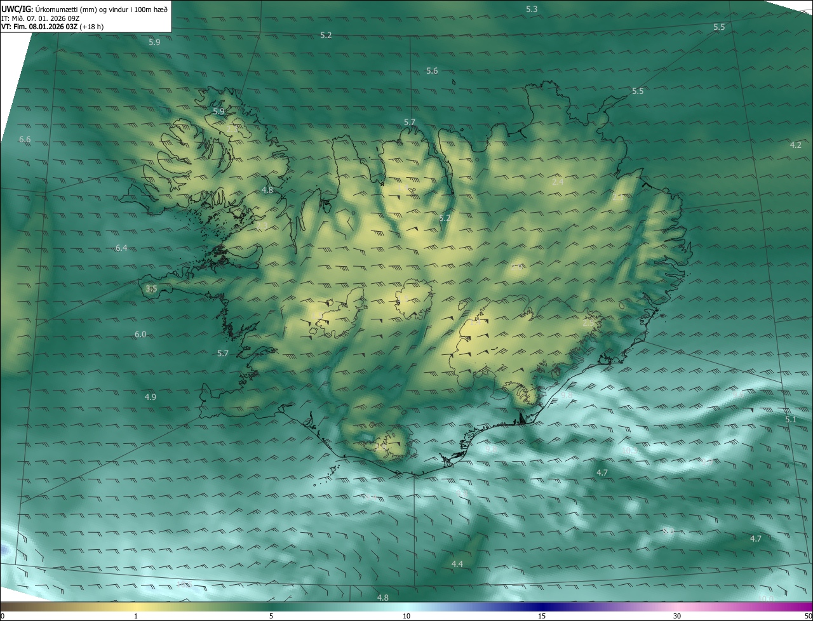Screen dimensions: 813x621
Task: Click the 5.3 value label
Action: (532, 10)
